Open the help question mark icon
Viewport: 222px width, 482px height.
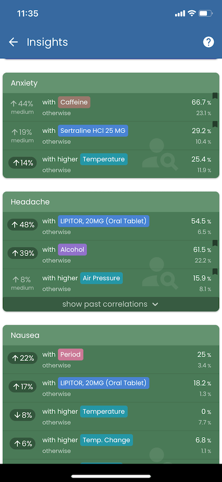209,42
